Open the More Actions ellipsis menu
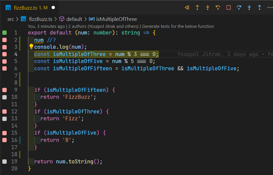The height and width of the screenshot is (175, 273). (x=269, y=7)
